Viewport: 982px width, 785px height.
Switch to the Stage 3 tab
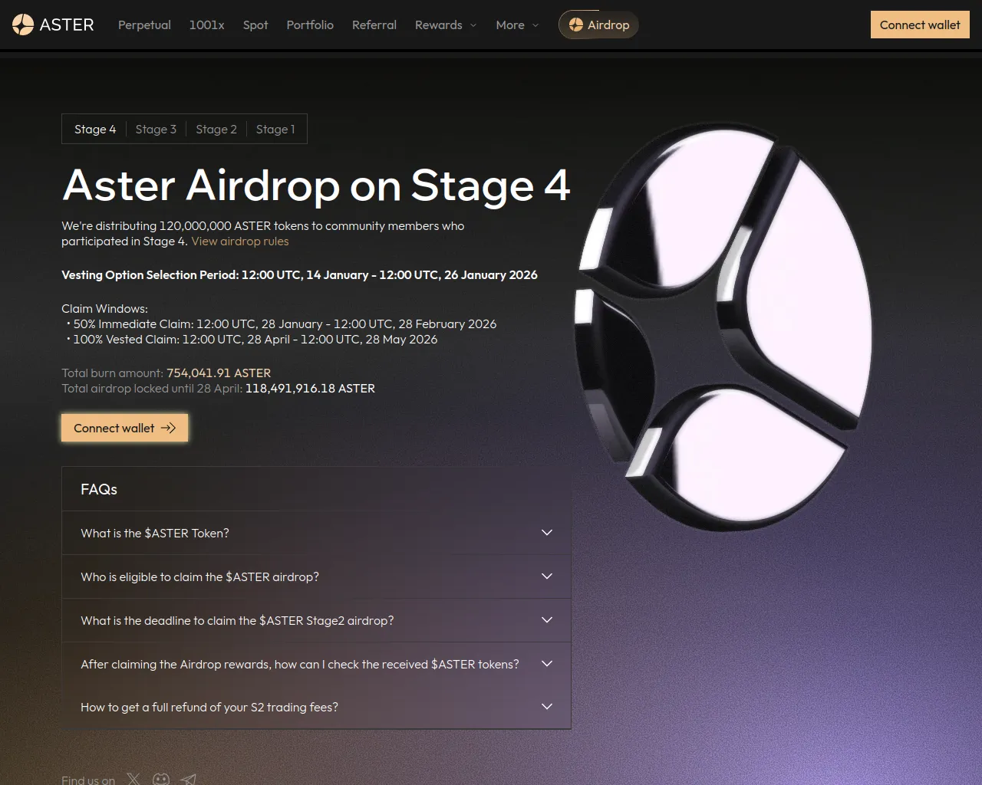coord(156,129)
